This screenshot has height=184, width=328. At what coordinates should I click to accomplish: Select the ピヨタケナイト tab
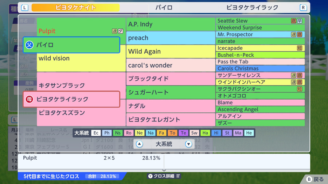75,8
